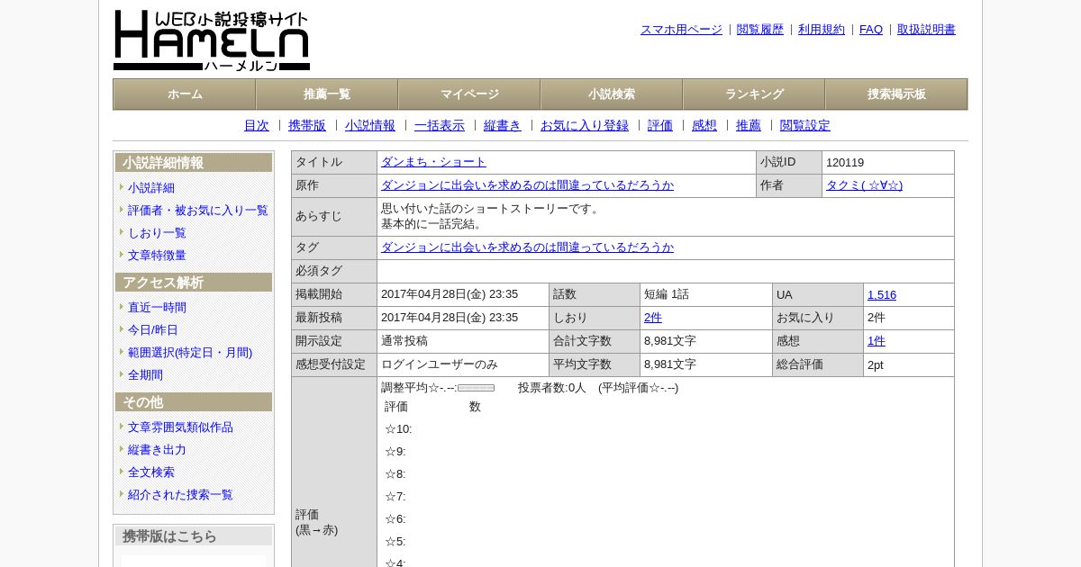
Task: Open 文章雰囲気類似作品 sidebar link
Action: [x=180, y=427]
